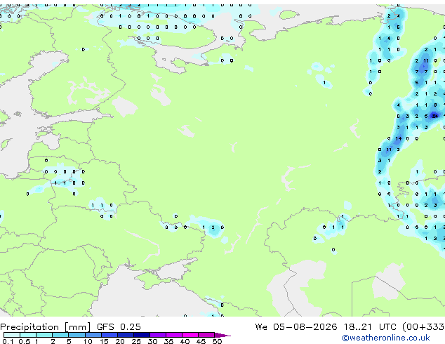445x344 pixels.
Task: Click the '[mm]' unit label
Action: coord(77,327)
